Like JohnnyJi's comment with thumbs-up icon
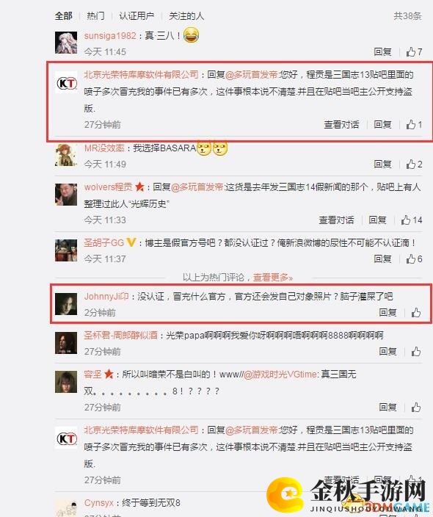Image resolution: width=433 pixels, height=517 pixels. [416, 312]
